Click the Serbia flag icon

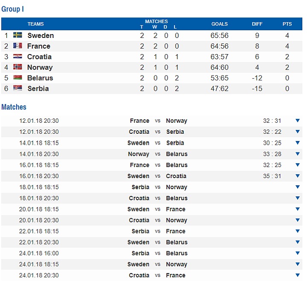click(x=17, y=88)
